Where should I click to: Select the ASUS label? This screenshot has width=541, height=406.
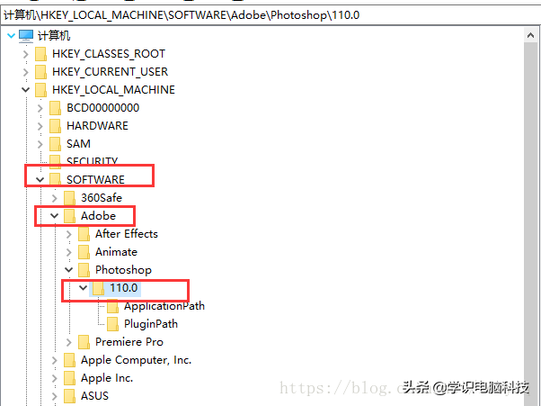94,396
